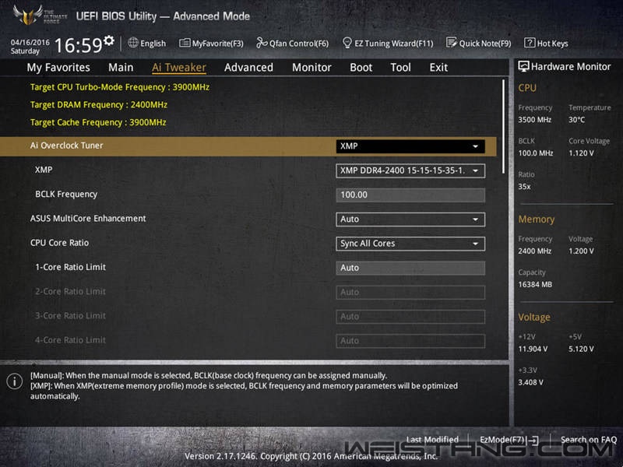Select the Ai Tweaker tab

(179, 68)
